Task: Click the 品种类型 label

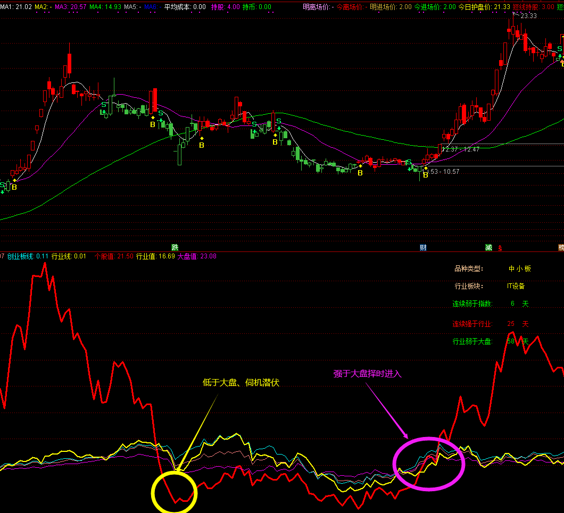Action: point(469,268)
